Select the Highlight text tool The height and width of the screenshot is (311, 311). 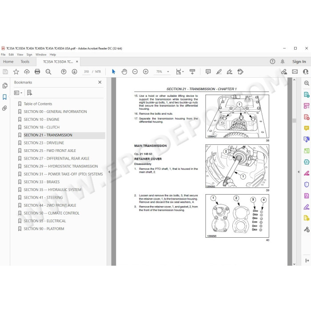pyautogui.click(x=219, y=72)
